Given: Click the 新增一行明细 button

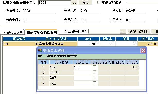Looking at the screenshot, I should [139, 31].
